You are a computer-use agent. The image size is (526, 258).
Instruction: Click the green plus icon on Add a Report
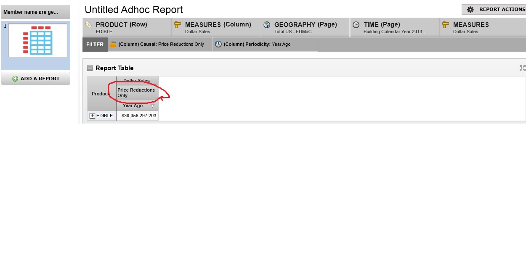(15, 79)
